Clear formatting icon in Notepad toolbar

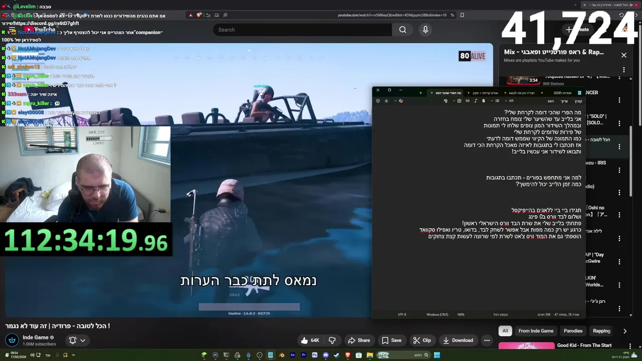[x=445, y=101]
